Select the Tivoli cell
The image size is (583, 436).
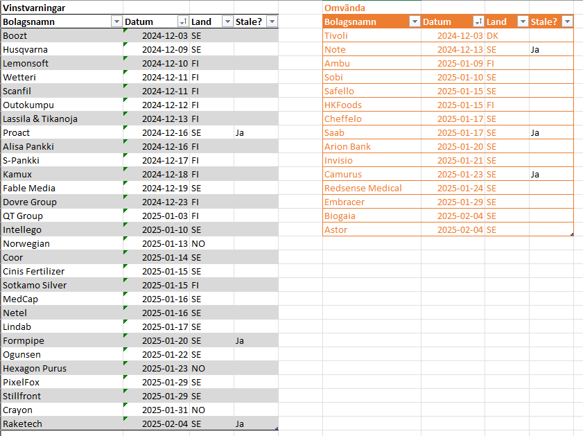tap(372, 35)
